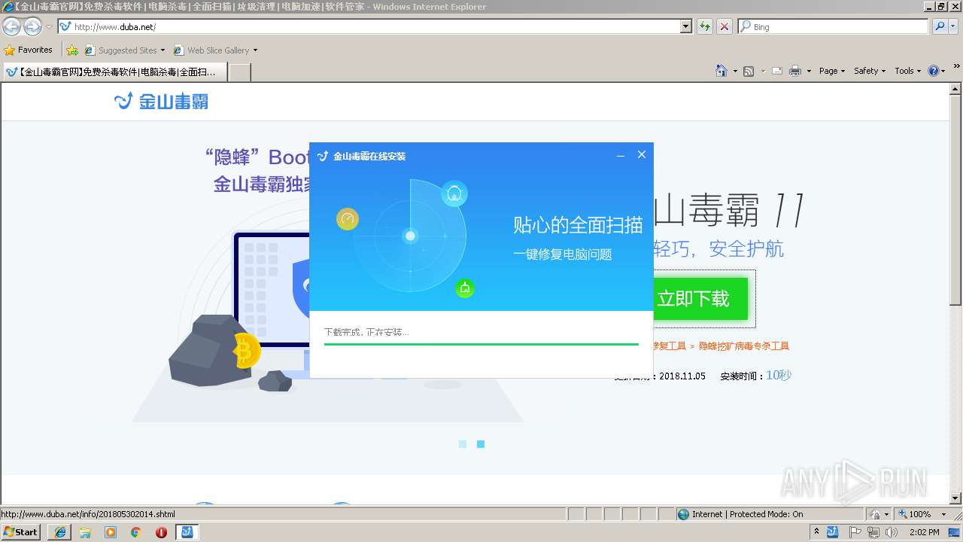This screenshot has width=963, height=542.
Task: Click the red Stop loading icon
Action: 724,26
